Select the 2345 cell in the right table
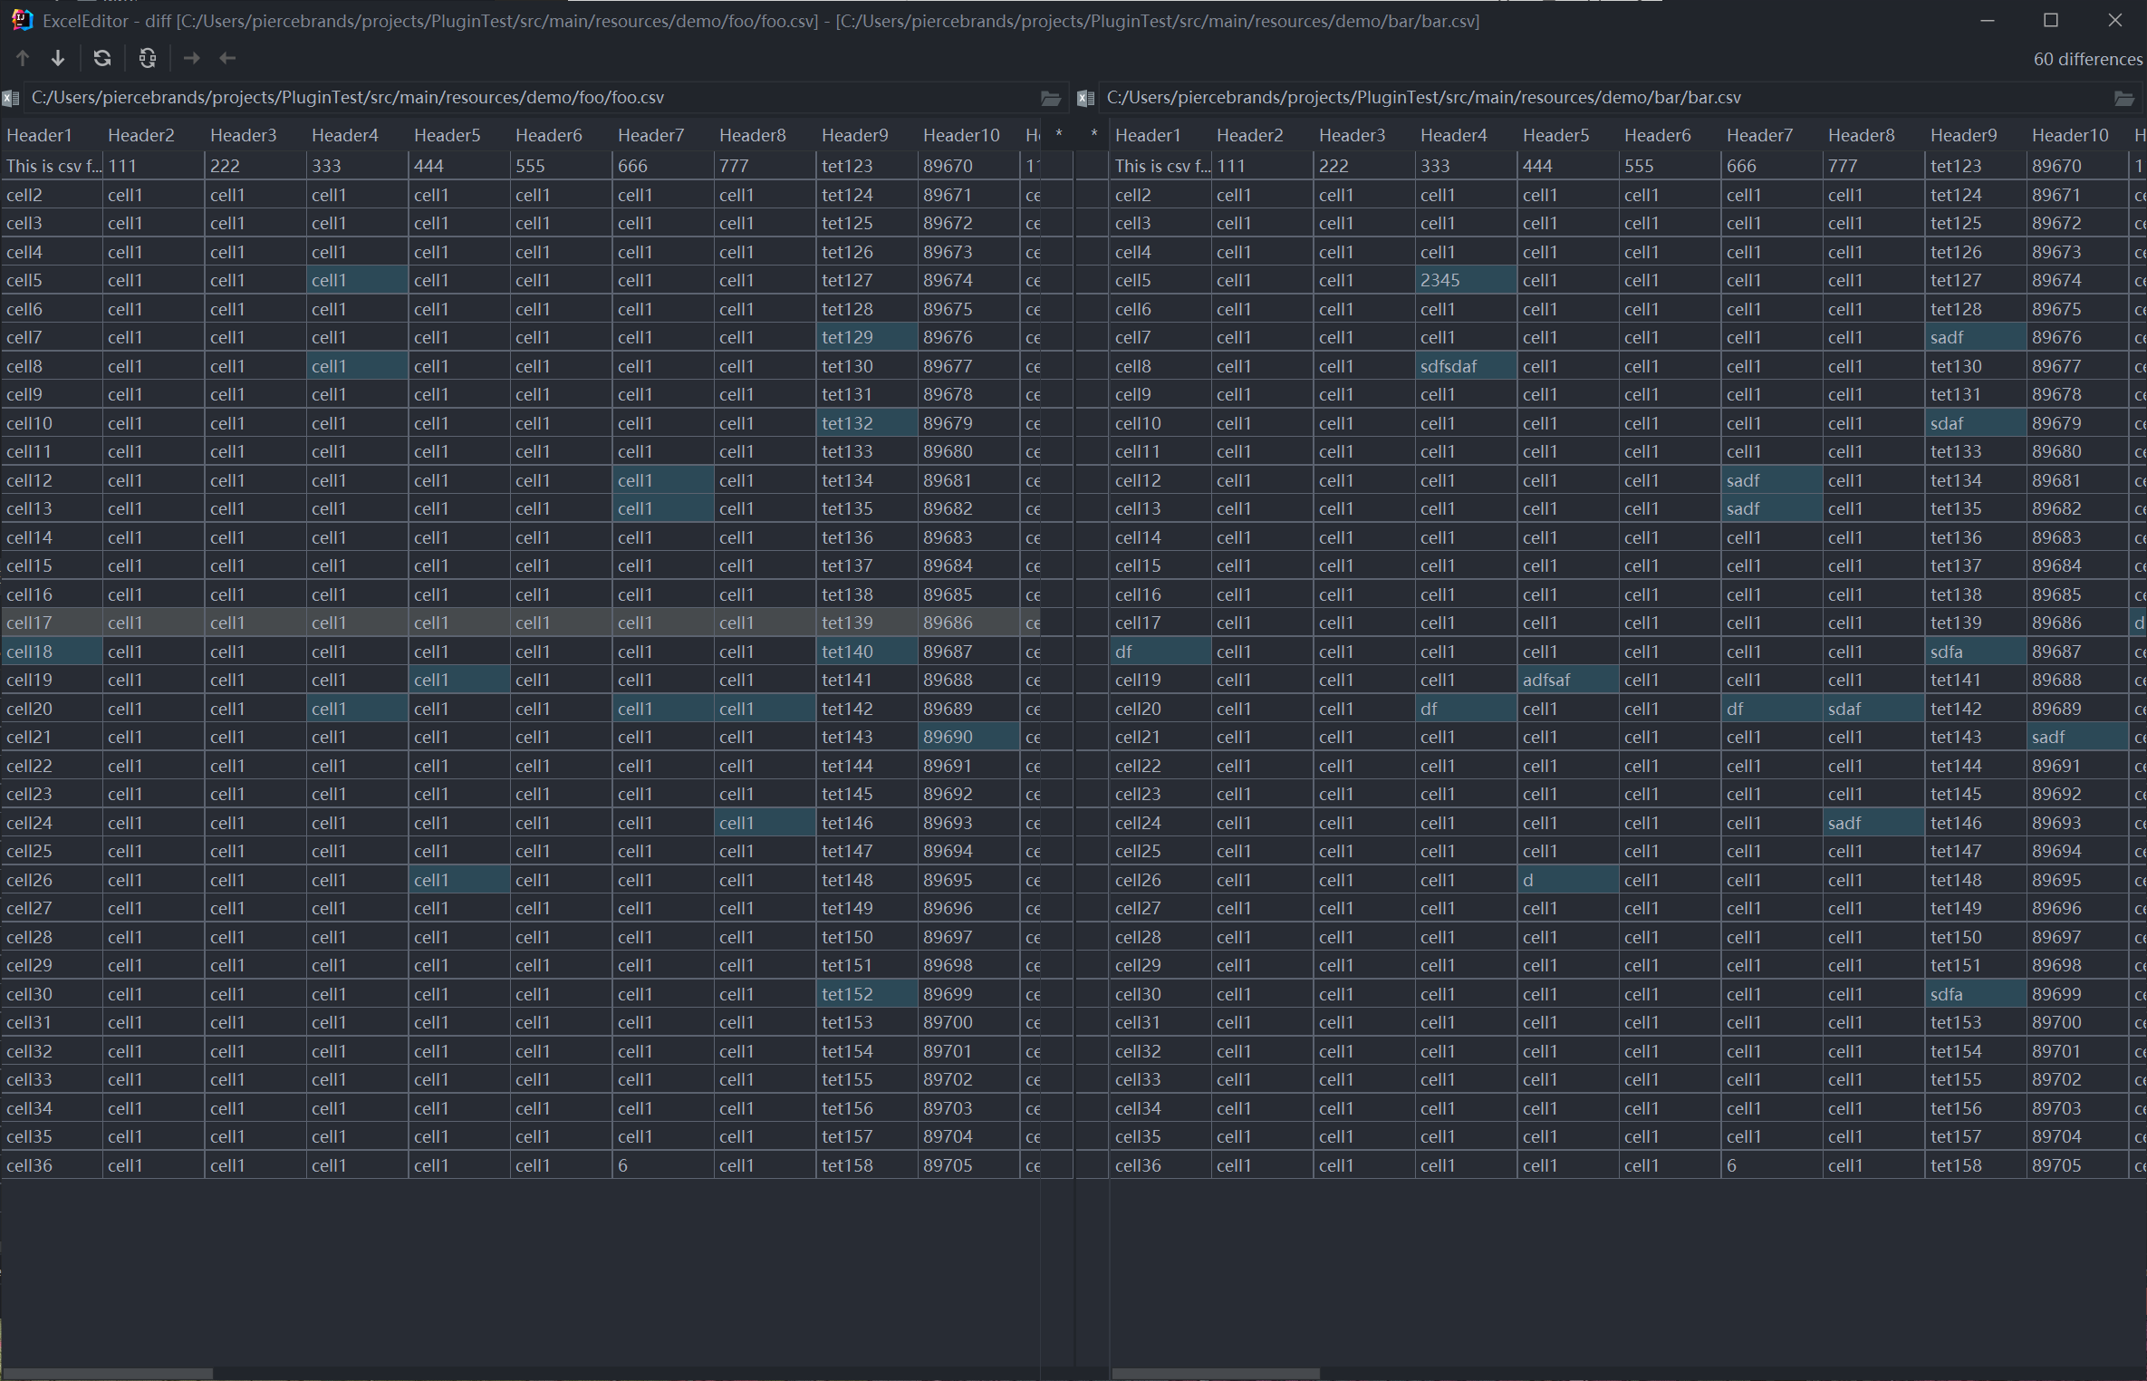Image resolution: width=2147 pixels, height=1381 pixels. click(x=1466, y=280)
